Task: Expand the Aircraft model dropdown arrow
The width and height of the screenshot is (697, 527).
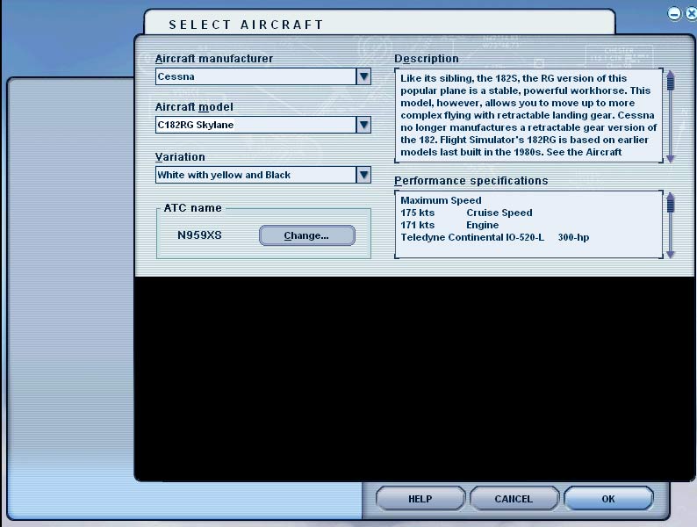Action: (363, 126)
